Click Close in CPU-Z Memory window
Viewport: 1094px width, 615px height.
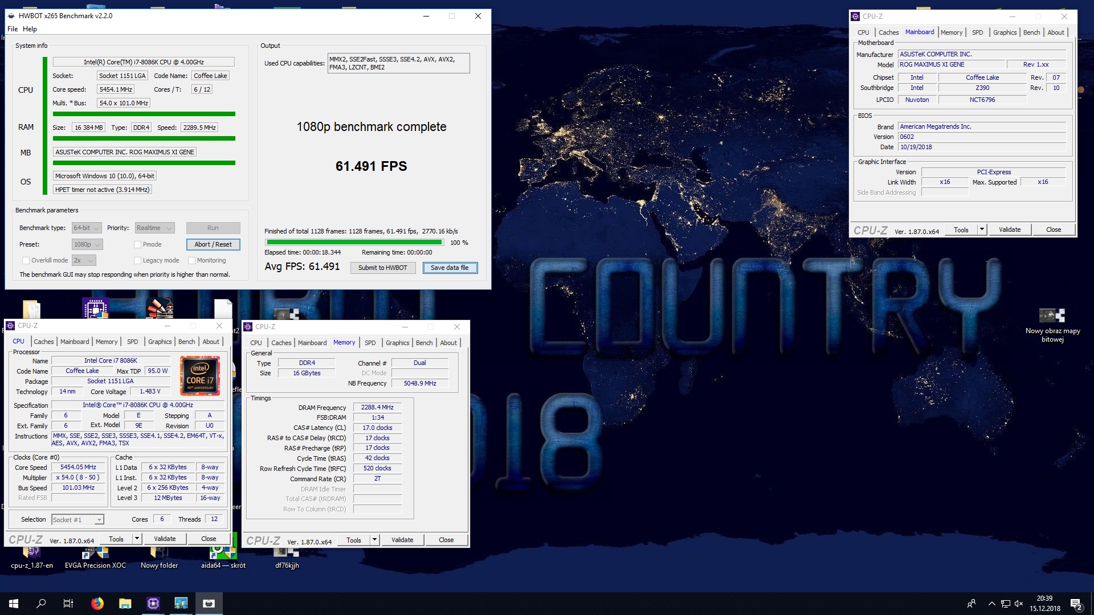446,540
